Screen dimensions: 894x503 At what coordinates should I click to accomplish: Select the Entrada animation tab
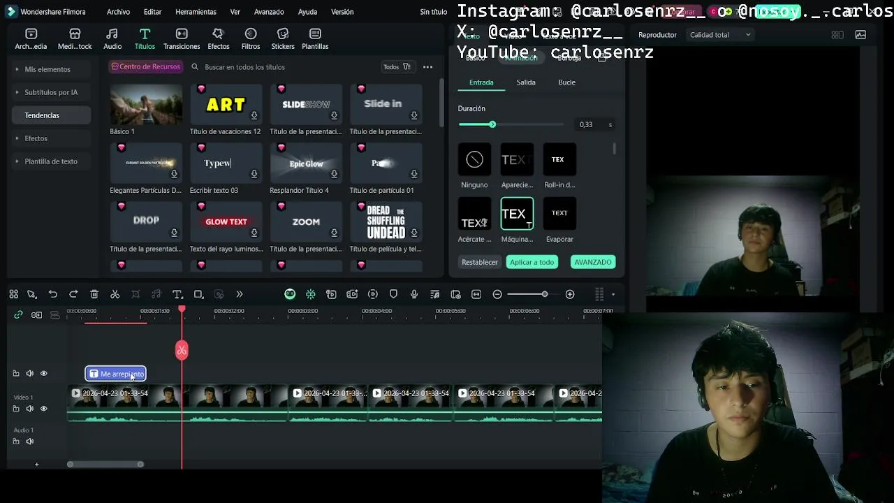tap(481, 82)
